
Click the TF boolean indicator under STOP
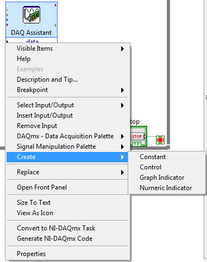click(137, 144)
